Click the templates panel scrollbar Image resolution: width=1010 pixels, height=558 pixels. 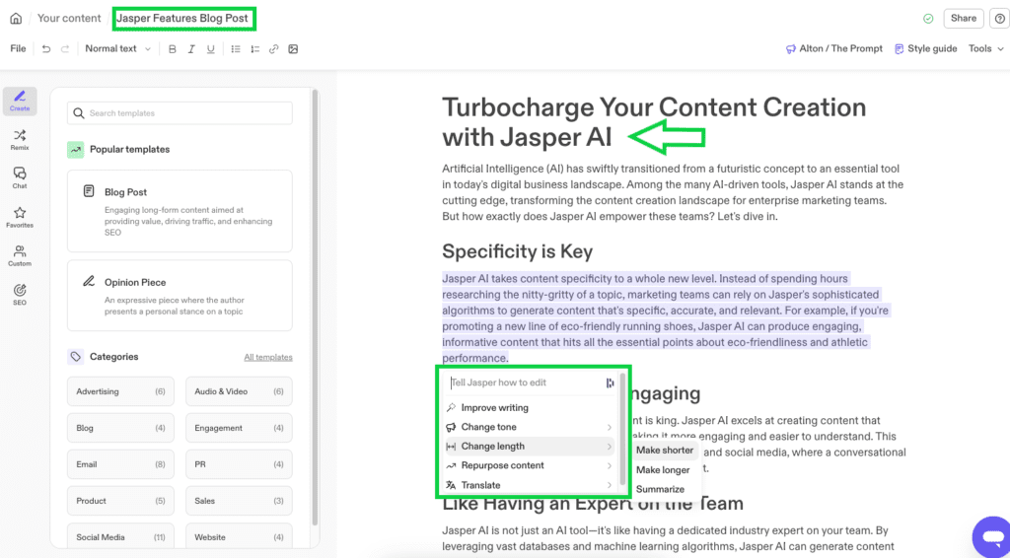pos(315,308)
